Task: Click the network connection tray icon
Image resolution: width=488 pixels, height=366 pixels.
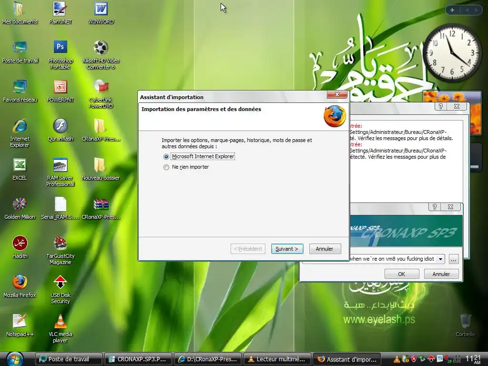Action: pyautogui.click(x=457, y=359)
